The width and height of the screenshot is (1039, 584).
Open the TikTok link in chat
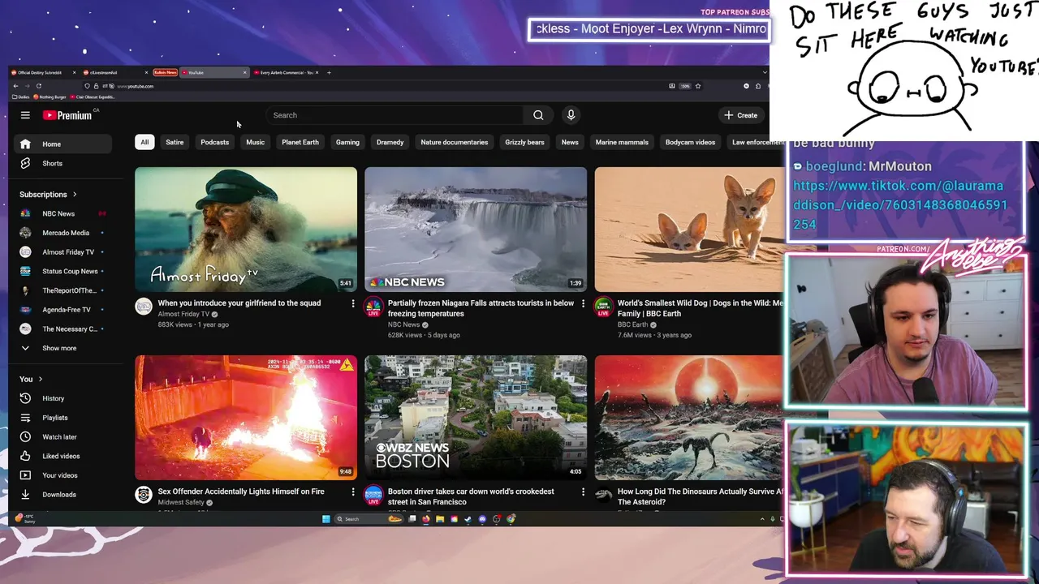(899, 205)
